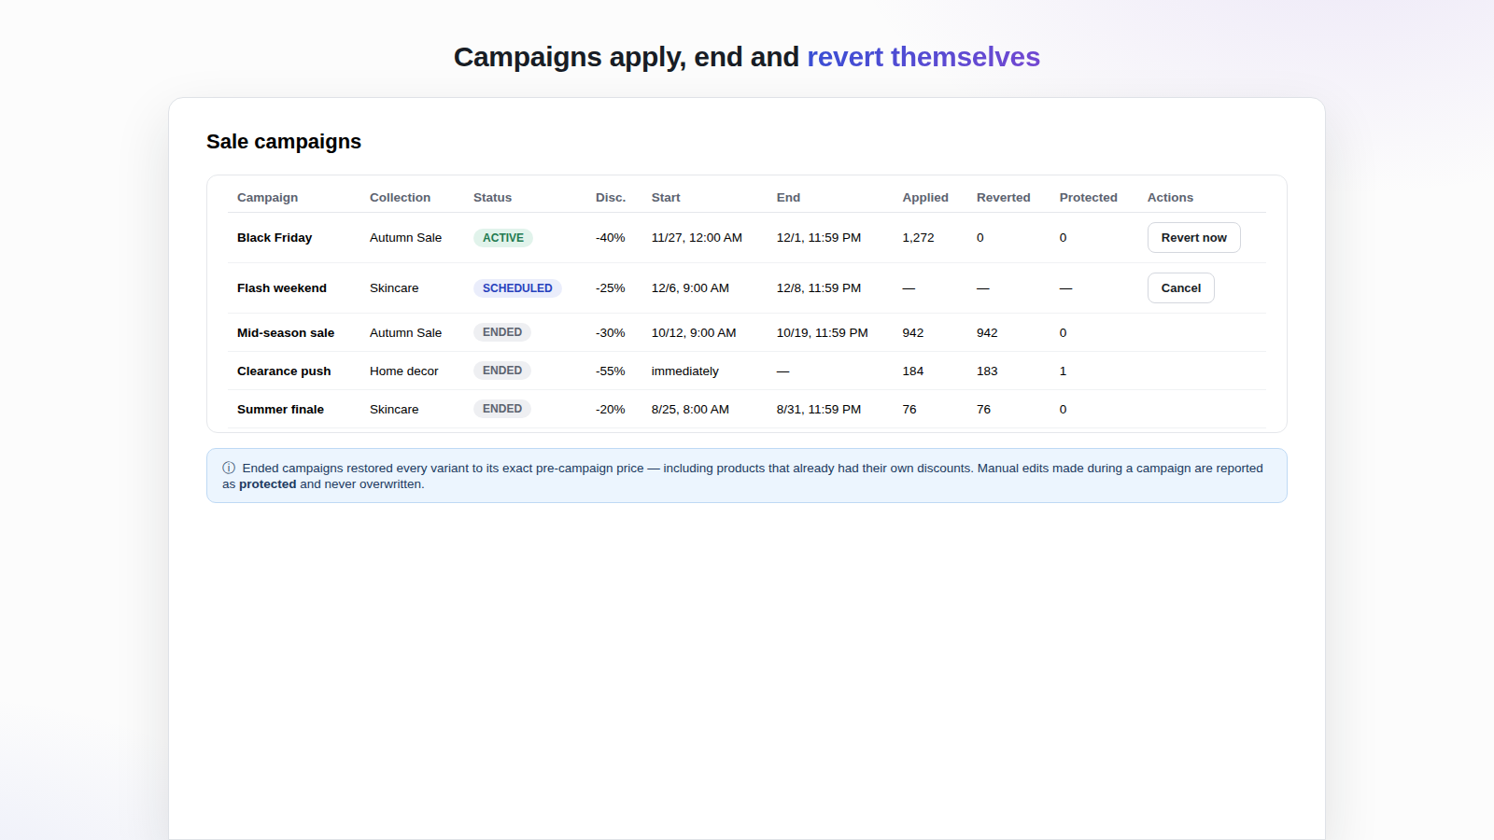Image resolution: width=1494 pixels, height=840 pixels.
Task: Click the -55% discount value
Action: [611, 371]
